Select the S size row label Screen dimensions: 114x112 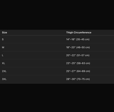point(3,39)
